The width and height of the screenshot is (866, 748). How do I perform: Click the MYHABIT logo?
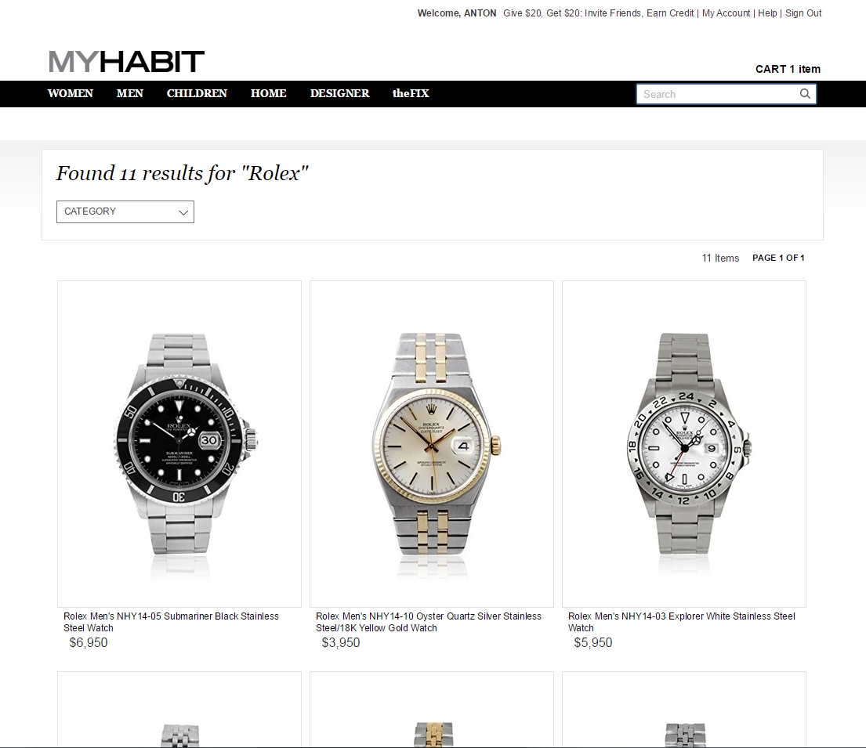(126, 61)
